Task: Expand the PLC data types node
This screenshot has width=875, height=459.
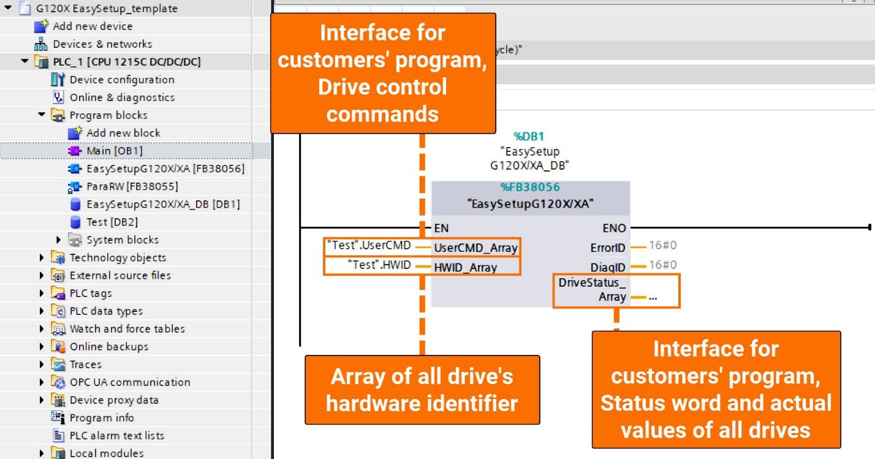Action: 42,311
